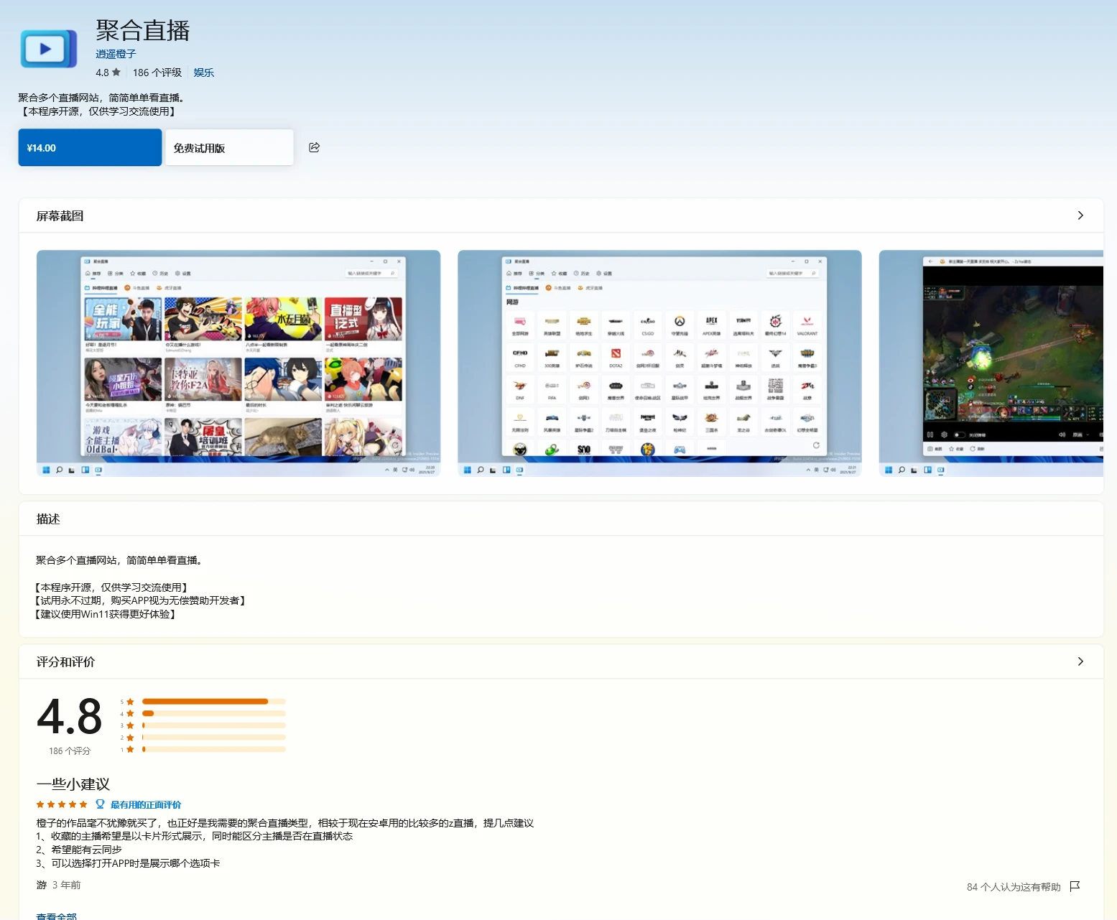Screen dimensions: 1117x920
Task: Click 查看全部 to see all reviews
Action: click(x=57, y=916)
